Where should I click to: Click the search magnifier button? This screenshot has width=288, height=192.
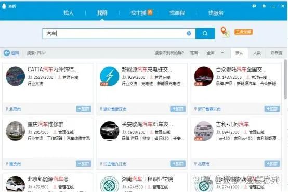click(x=205, y=33)
